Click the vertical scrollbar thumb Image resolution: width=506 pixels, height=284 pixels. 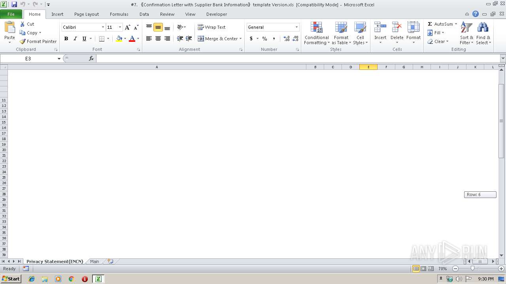click(x=501, y=121)
